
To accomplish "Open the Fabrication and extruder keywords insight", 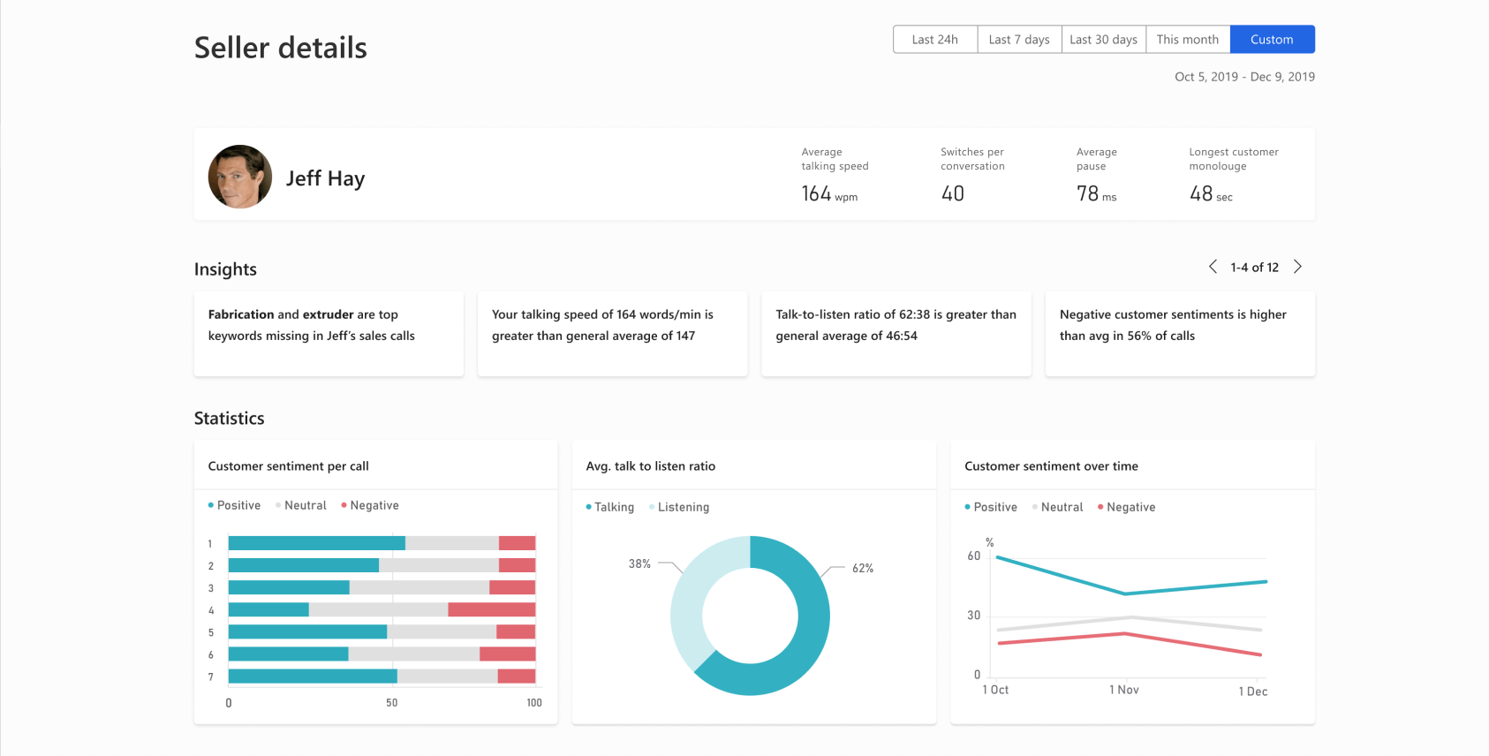I will tap(329, 334).
